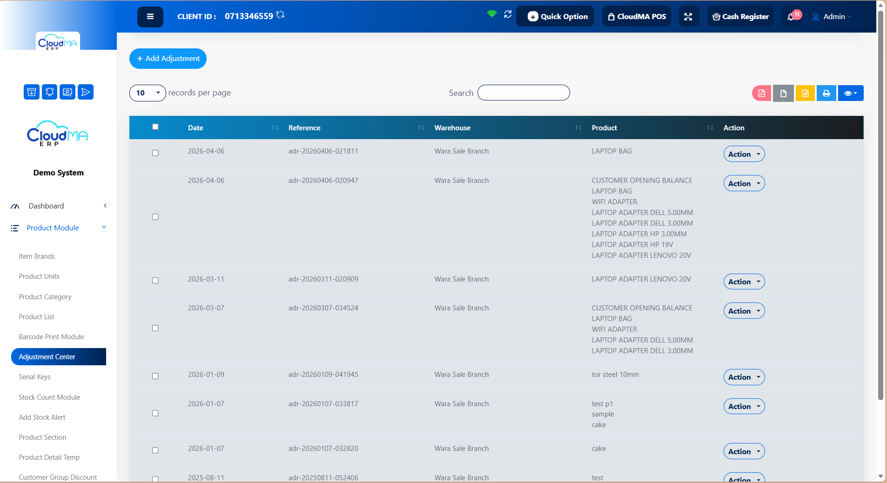Open the Cash Register
The image size is (887, 483).
[x=740, y=17]
